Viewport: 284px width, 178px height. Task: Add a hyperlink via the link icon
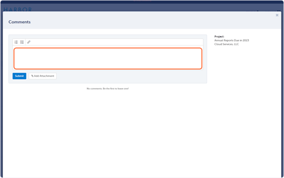point(28,42)
